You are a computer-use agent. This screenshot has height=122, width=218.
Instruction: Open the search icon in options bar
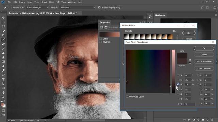[x=202, y=8]
